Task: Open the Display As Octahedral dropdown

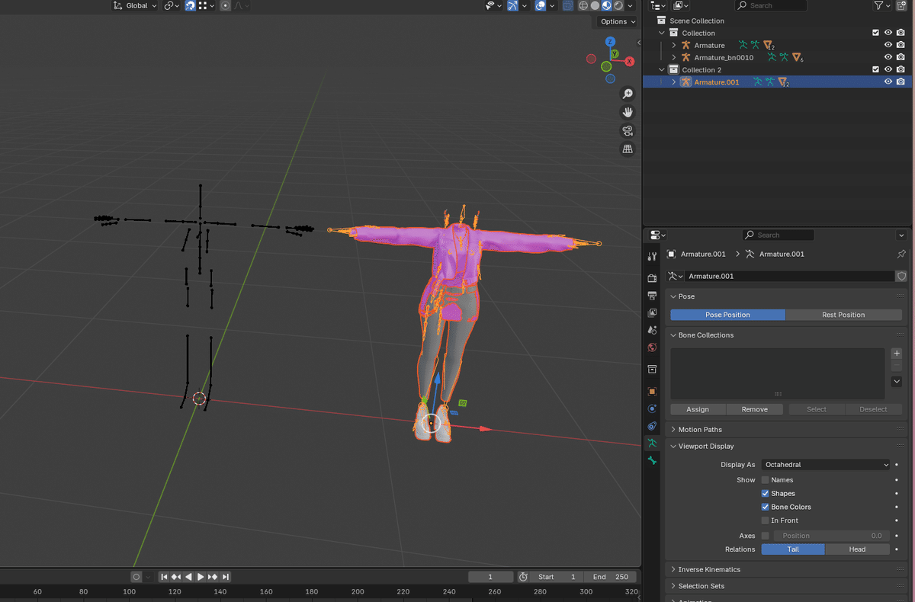Action: click(x=827, y=465)
